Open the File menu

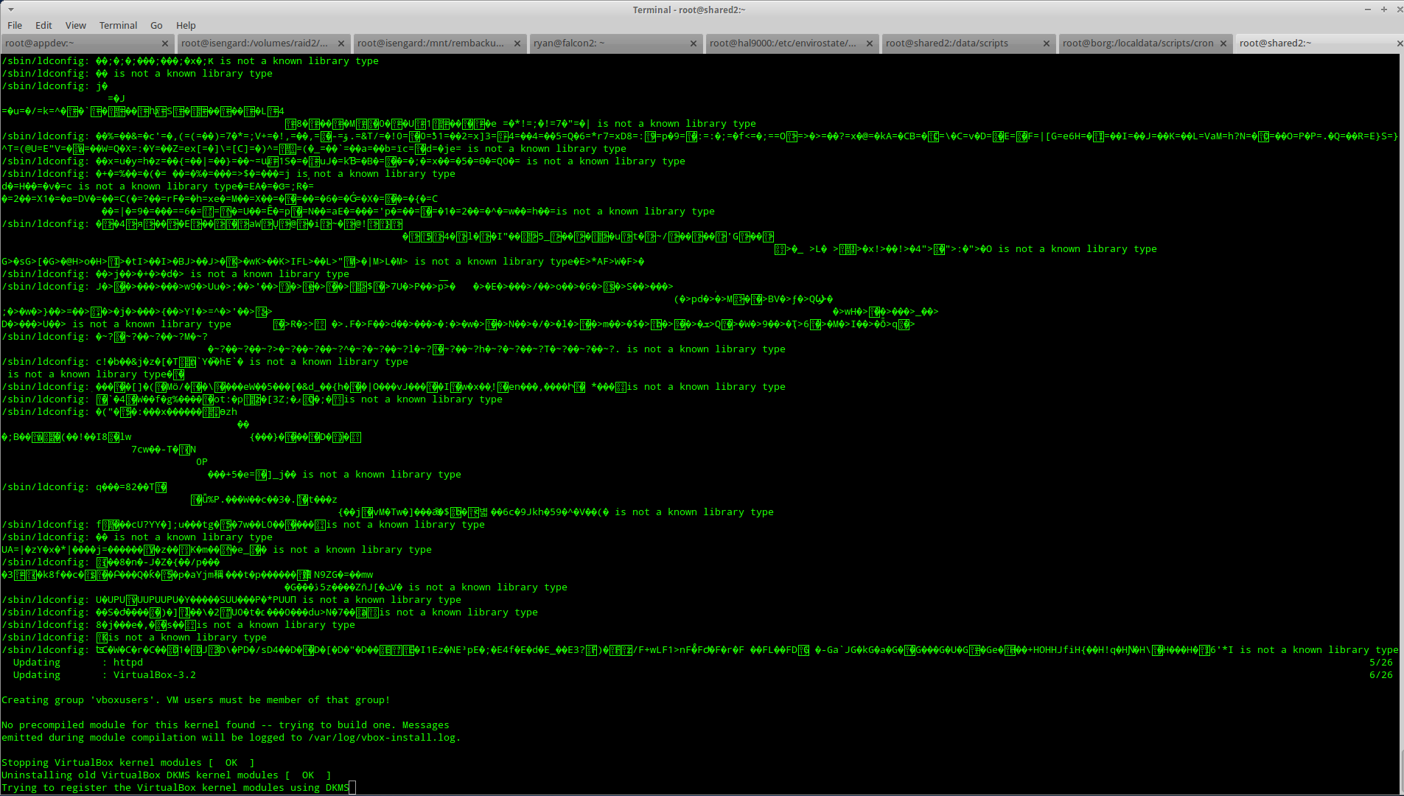point(15,25)
